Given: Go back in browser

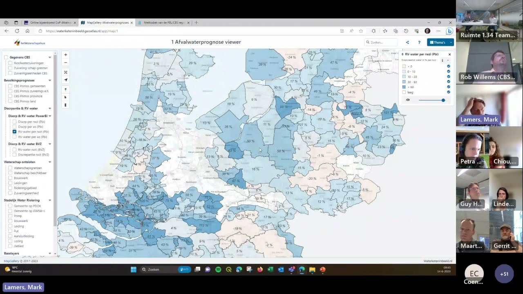Looking at the screenshot, I should pos(6,31).
